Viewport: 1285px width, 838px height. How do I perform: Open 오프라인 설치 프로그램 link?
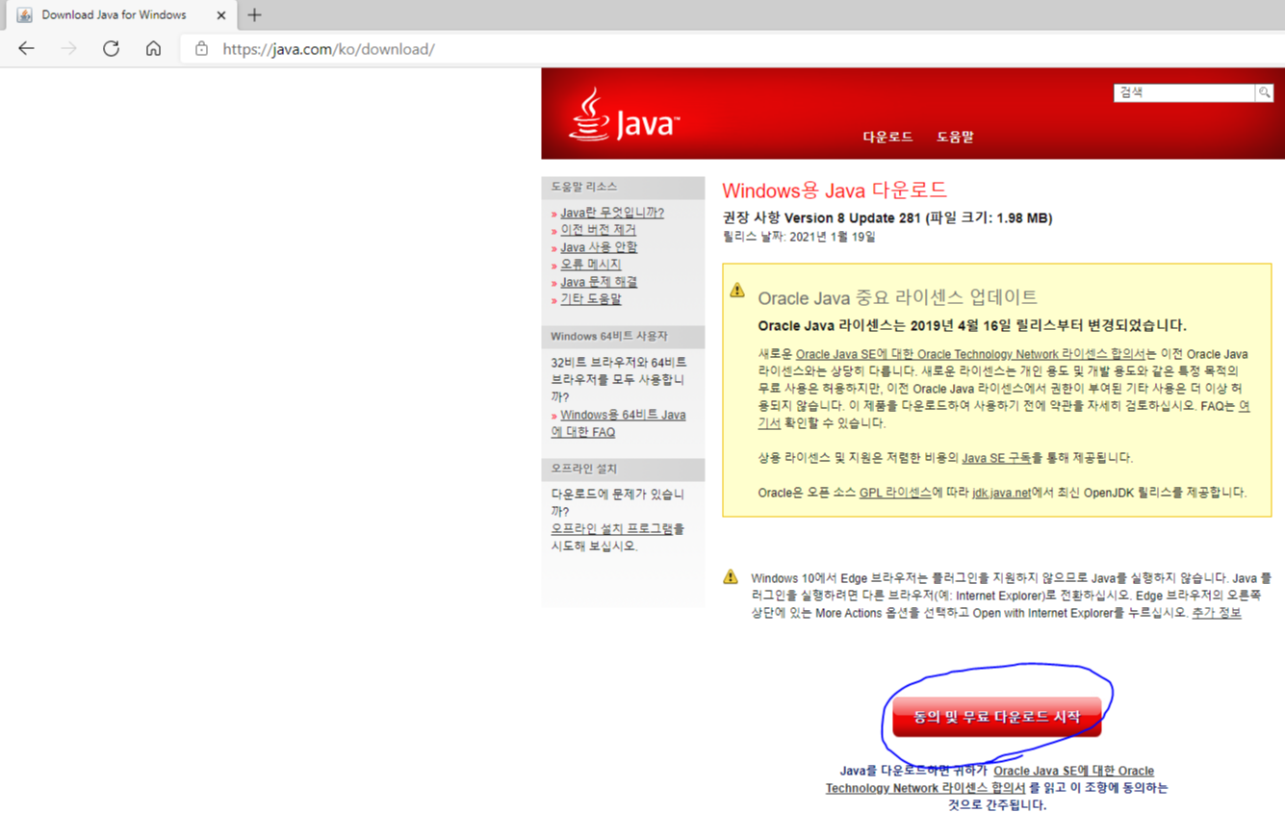pyautogui.click(x=612, y=529)
